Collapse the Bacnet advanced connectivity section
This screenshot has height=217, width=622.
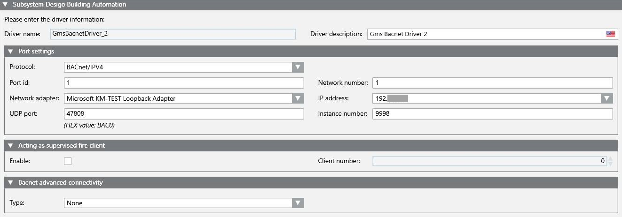click(x=10, y=182)
